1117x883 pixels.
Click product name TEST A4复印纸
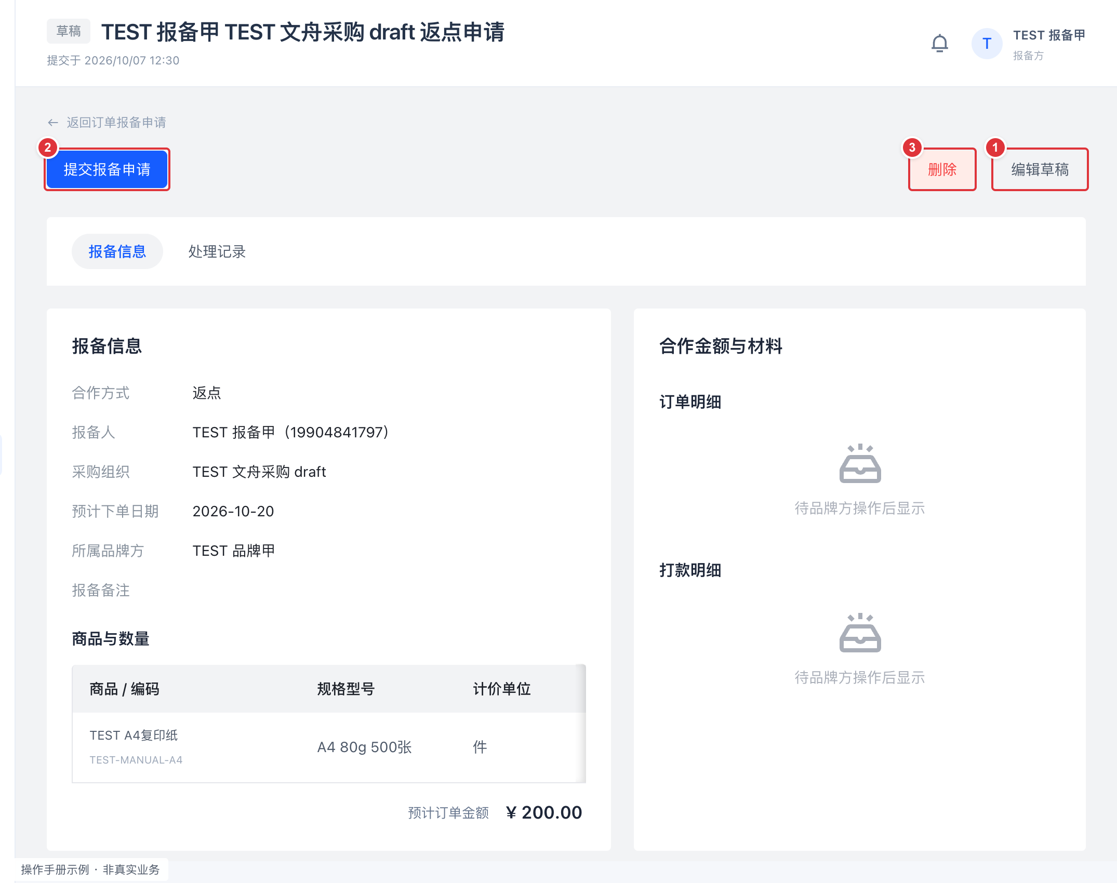(134, 735)
